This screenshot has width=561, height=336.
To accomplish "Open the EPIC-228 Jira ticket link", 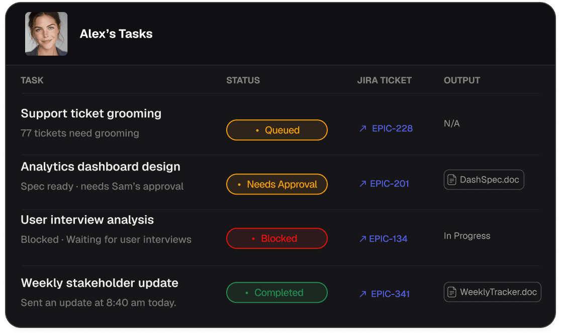I will (x=392, y=129).
